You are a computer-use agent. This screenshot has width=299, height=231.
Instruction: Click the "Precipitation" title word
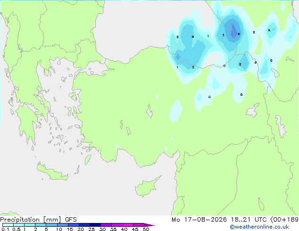tap(20, 220)
